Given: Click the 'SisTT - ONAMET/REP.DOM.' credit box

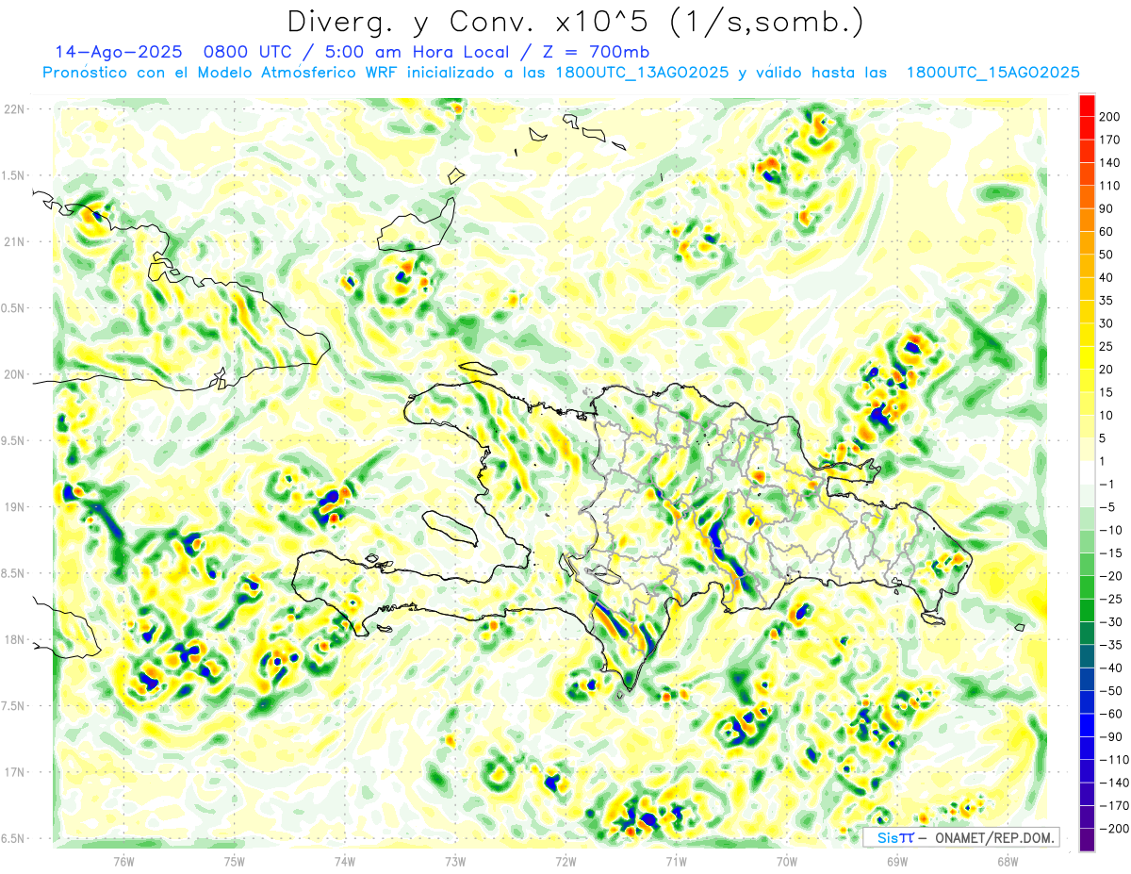Looking at the screenshot, I should click(x=962, y=837).
